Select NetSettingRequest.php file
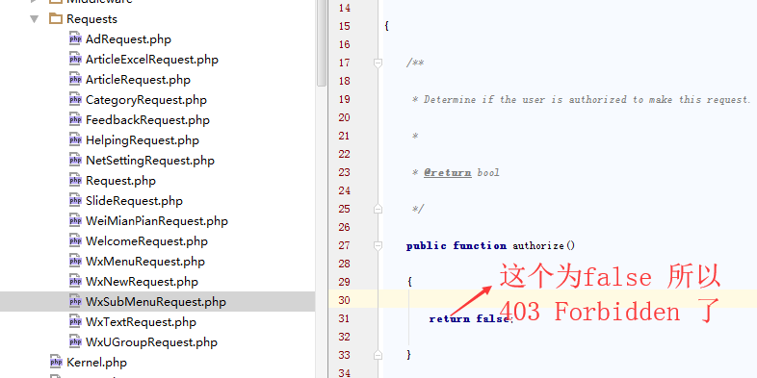757x378 pixels. click(x=149, y=160)
